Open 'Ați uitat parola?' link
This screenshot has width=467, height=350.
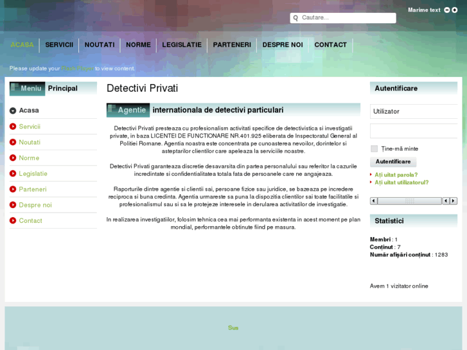pos(396,175)
